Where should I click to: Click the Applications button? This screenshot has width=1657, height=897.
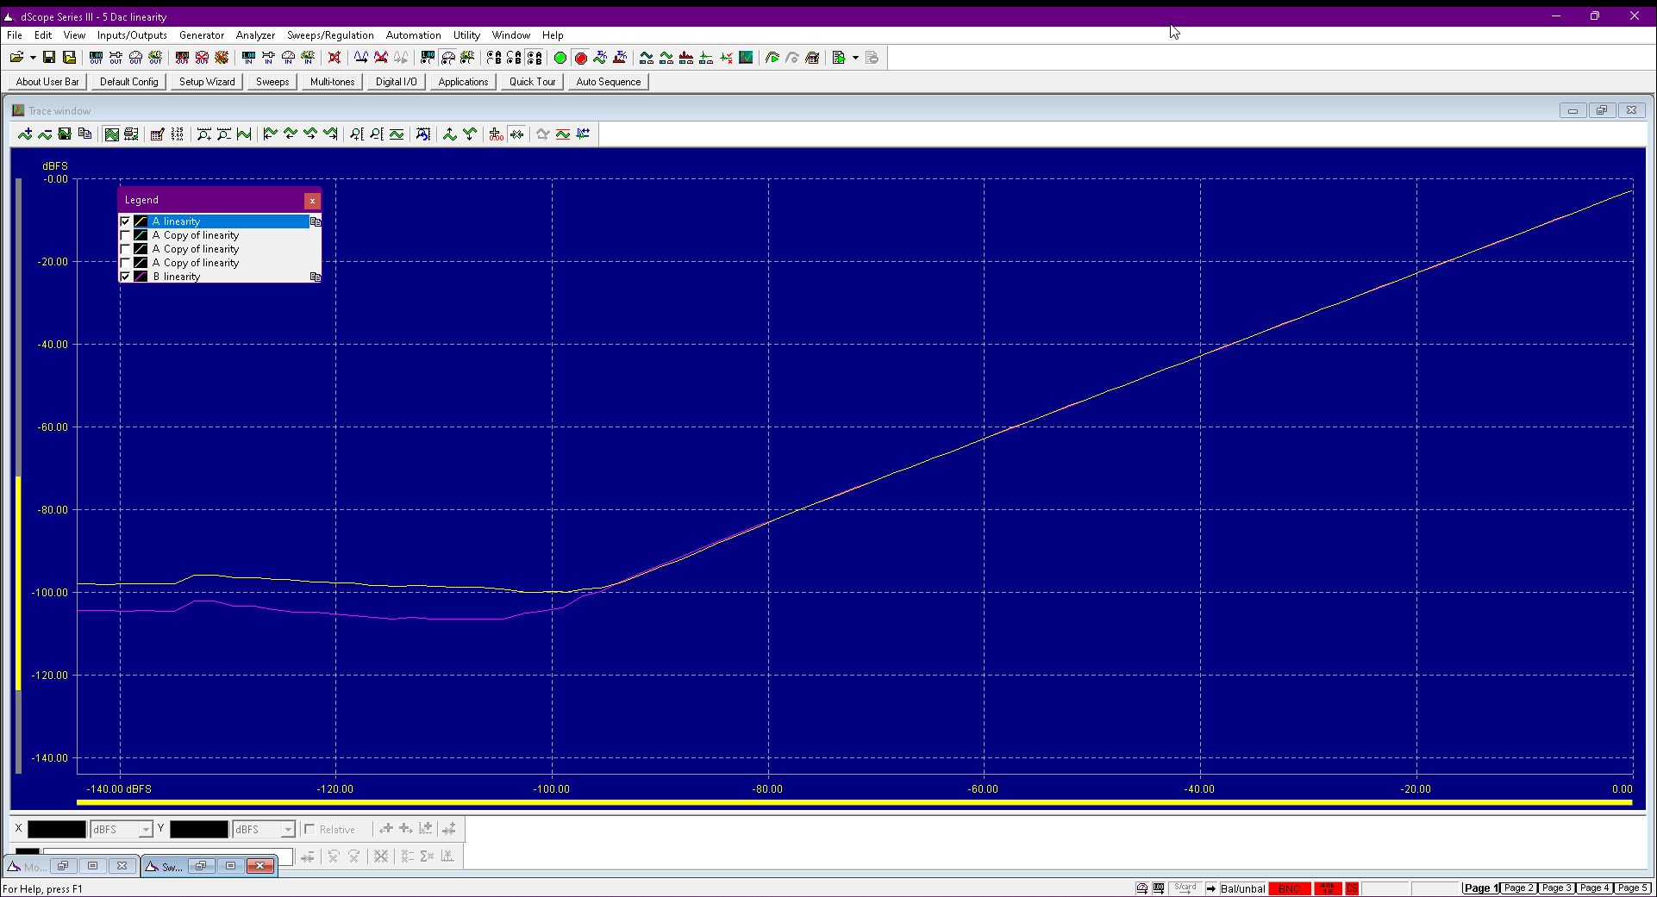pos(463,82)
